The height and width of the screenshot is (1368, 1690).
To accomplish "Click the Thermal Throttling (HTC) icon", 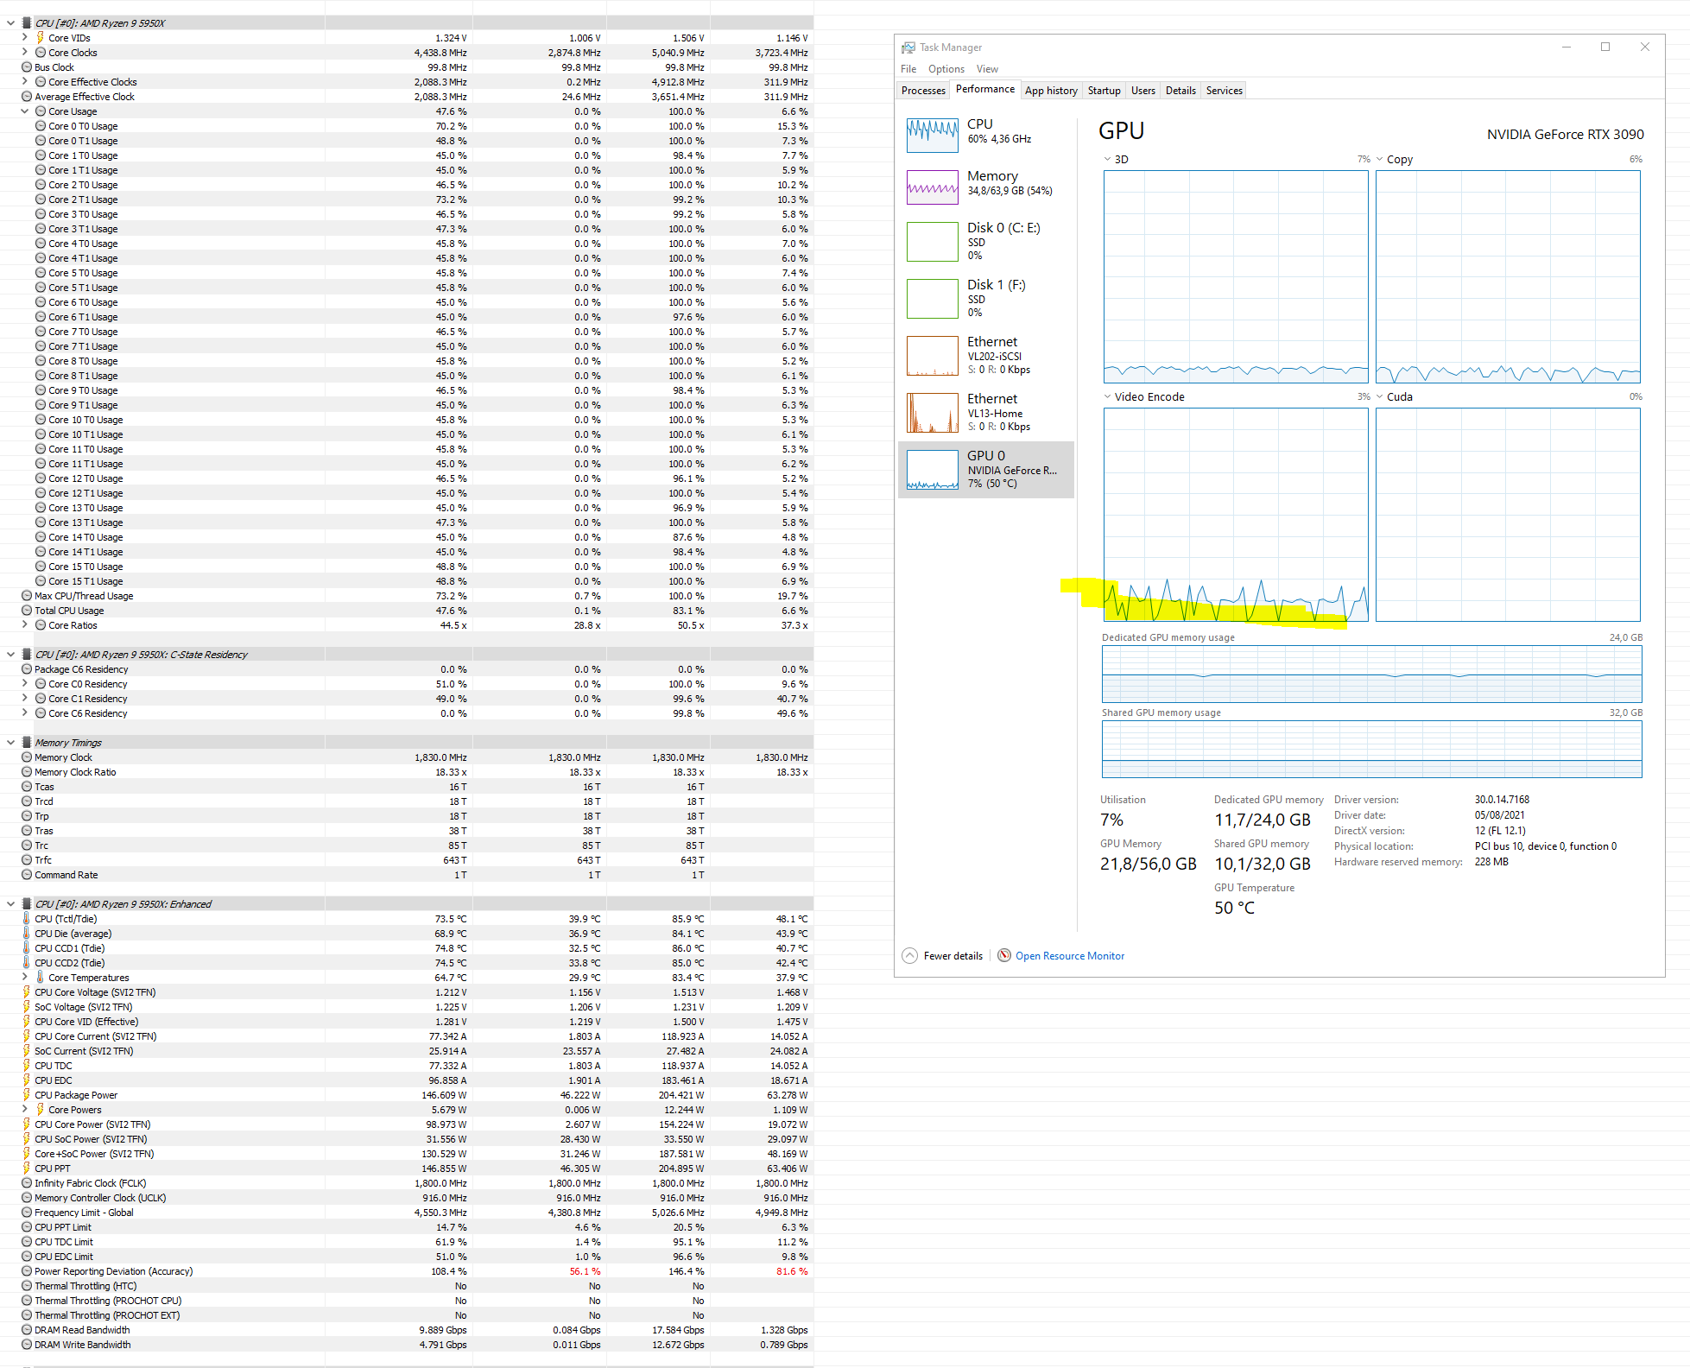I will click(27, 1286).
